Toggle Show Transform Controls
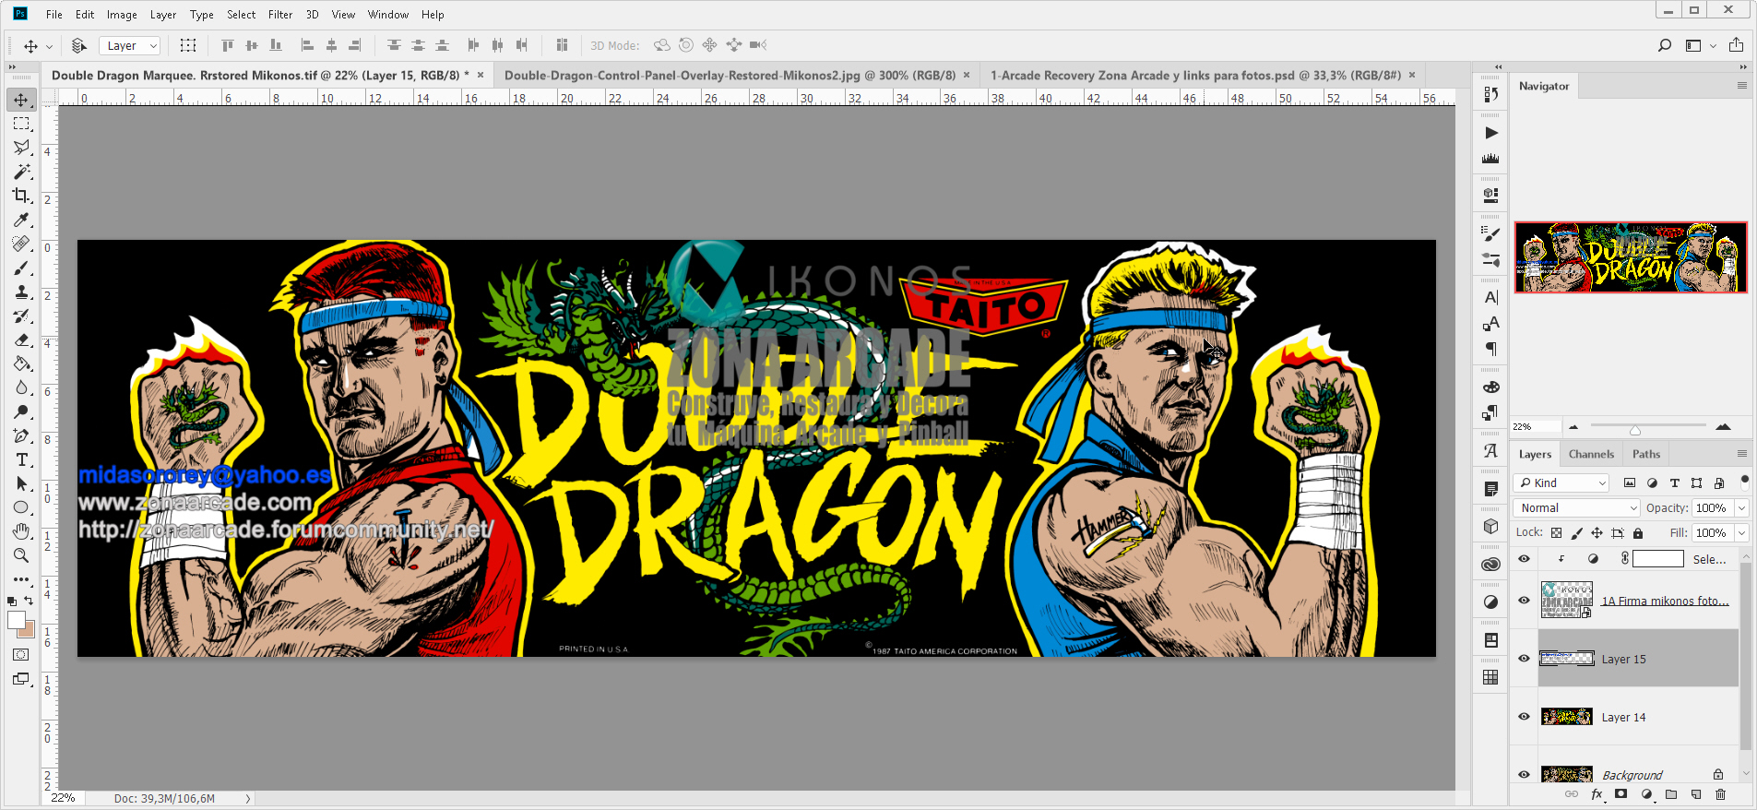Image resolution: width=1757 pixels, height=810 pixels. click(188, 45)
